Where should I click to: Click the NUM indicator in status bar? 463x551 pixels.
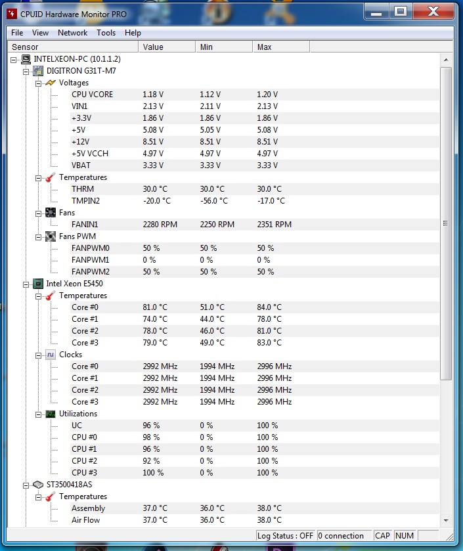[405, 535]
